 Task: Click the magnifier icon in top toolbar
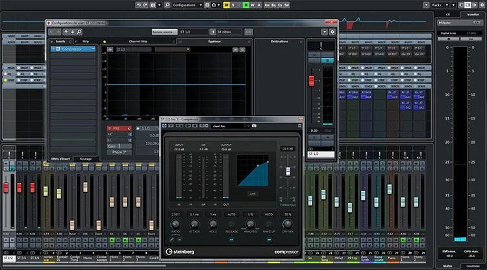point(166,5)
